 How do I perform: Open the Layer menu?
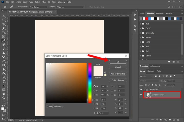coord(25,2)
